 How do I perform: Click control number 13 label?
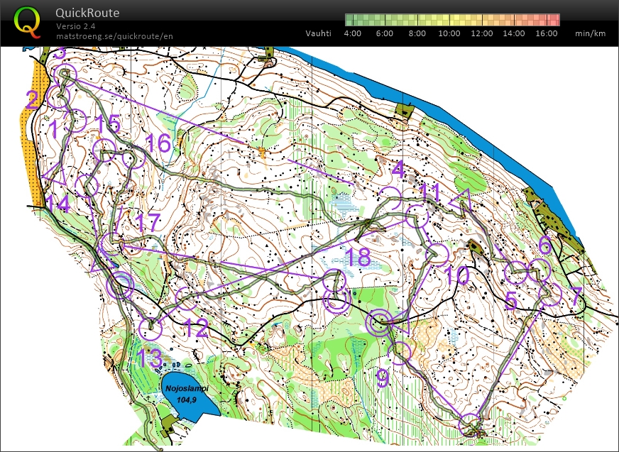[150, 358]
